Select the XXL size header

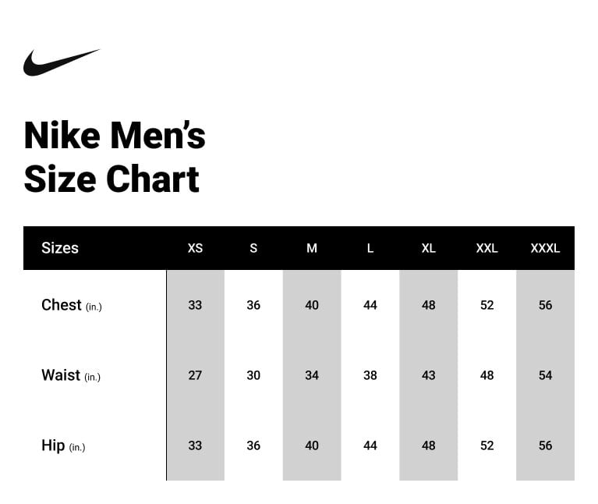[487, 248]
